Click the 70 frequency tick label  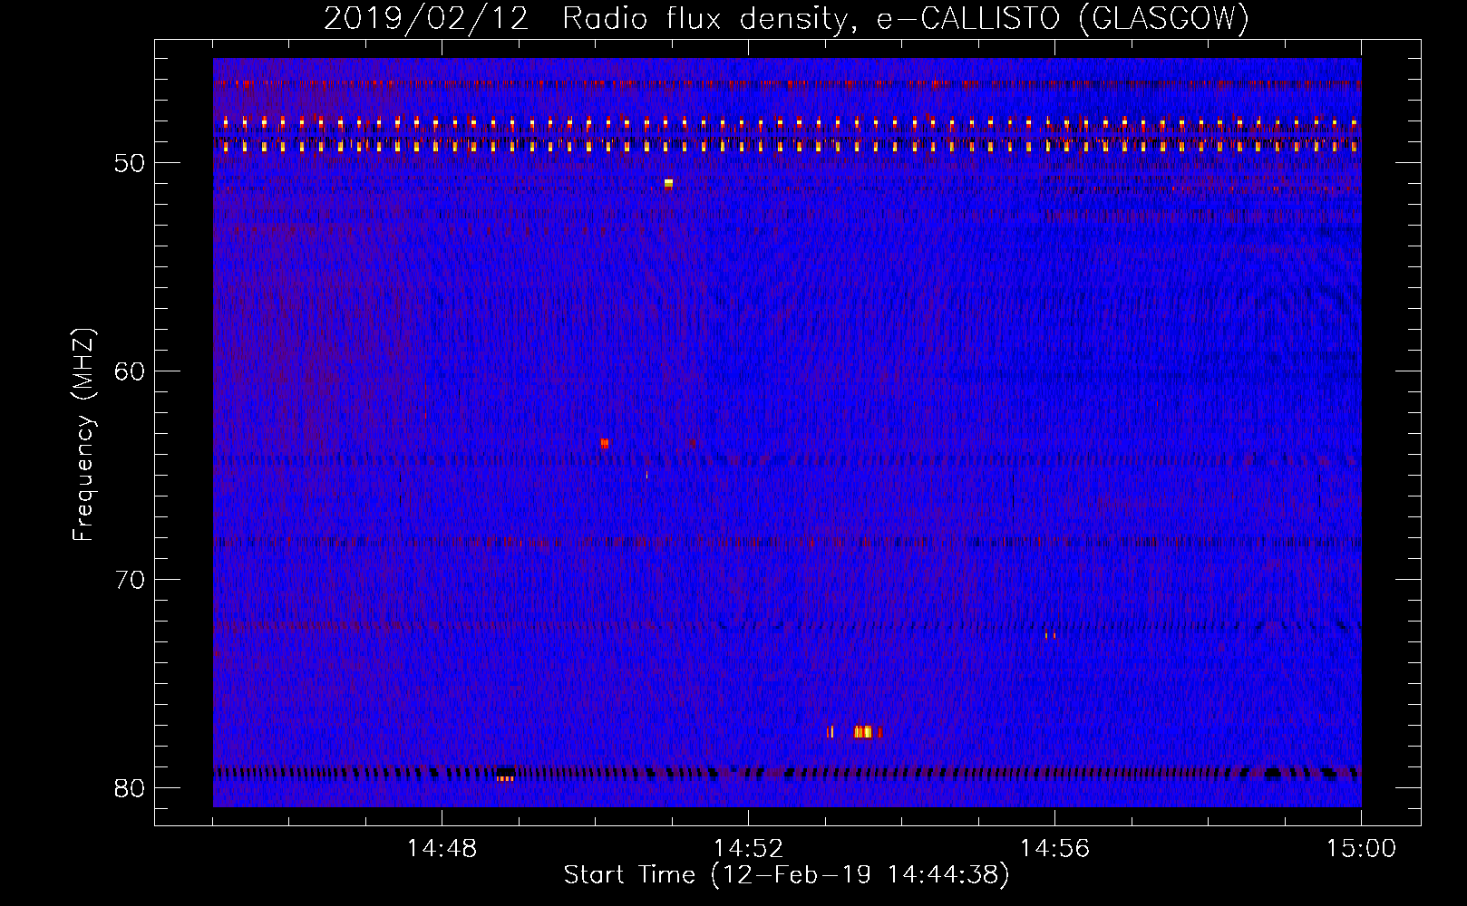pyautogui.click(x=130, y=580)
